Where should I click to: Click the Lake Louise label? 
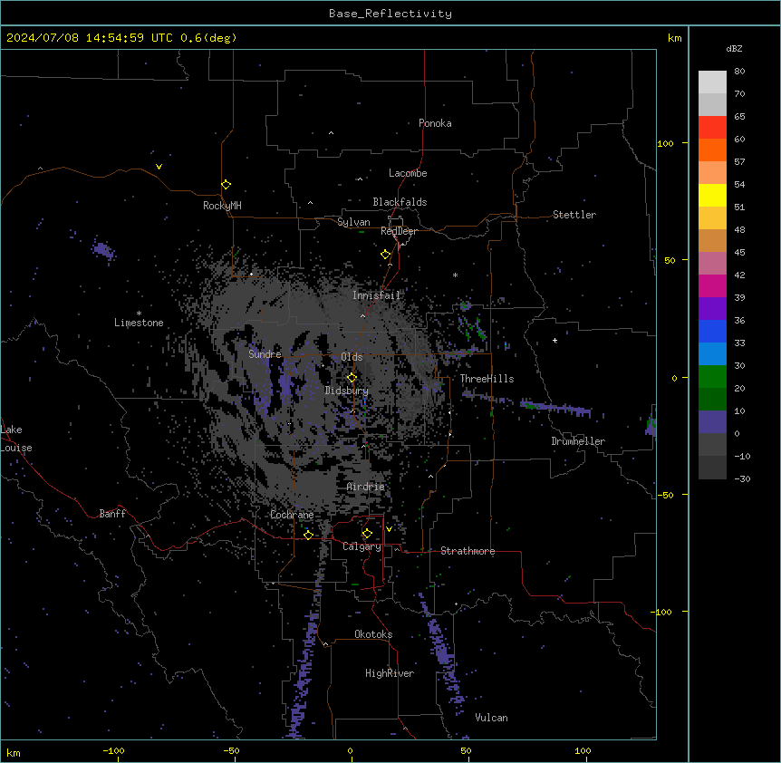(16, 439)
